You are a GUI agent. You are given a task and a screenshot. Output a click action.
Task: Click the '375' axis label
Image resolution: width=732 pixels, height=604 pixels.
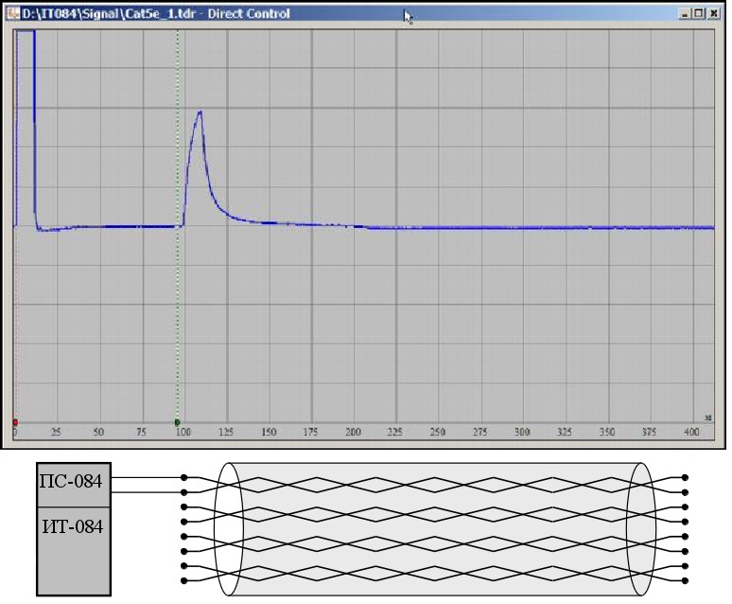coord(649,432)
